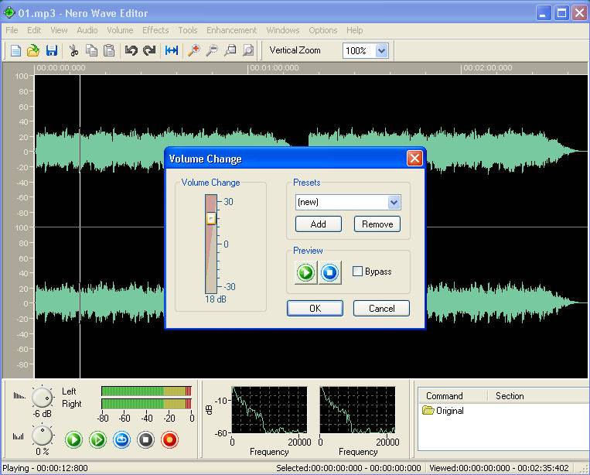
Task: Click the Cancel button
Action: click(381, 308)
